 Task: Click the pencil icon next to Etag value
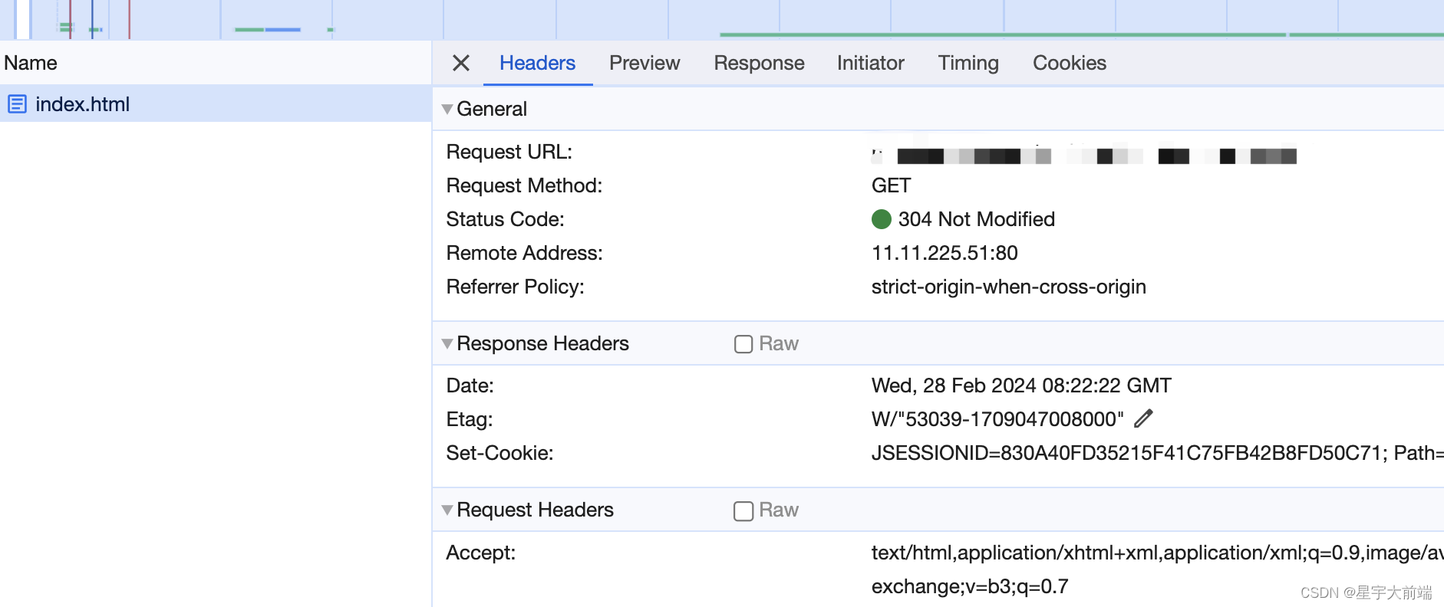[1143, 418]
